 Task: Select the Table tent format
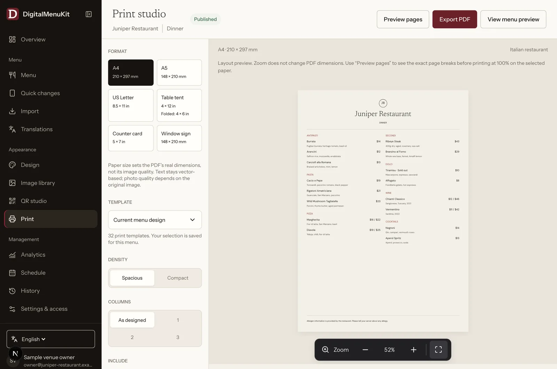[179, 105]
